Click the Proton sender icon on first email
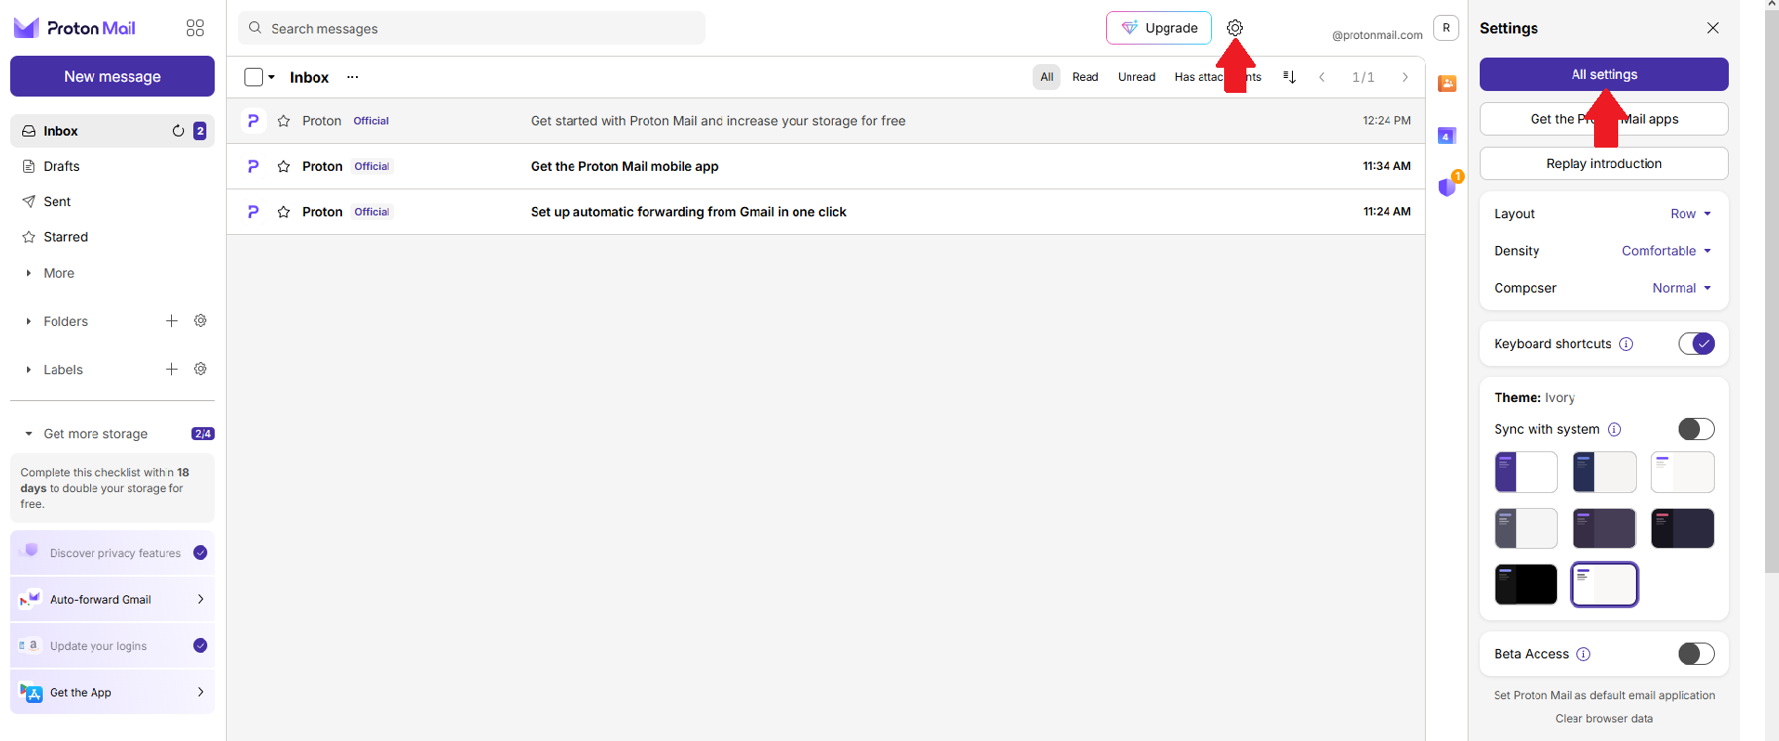 (253, 121)
